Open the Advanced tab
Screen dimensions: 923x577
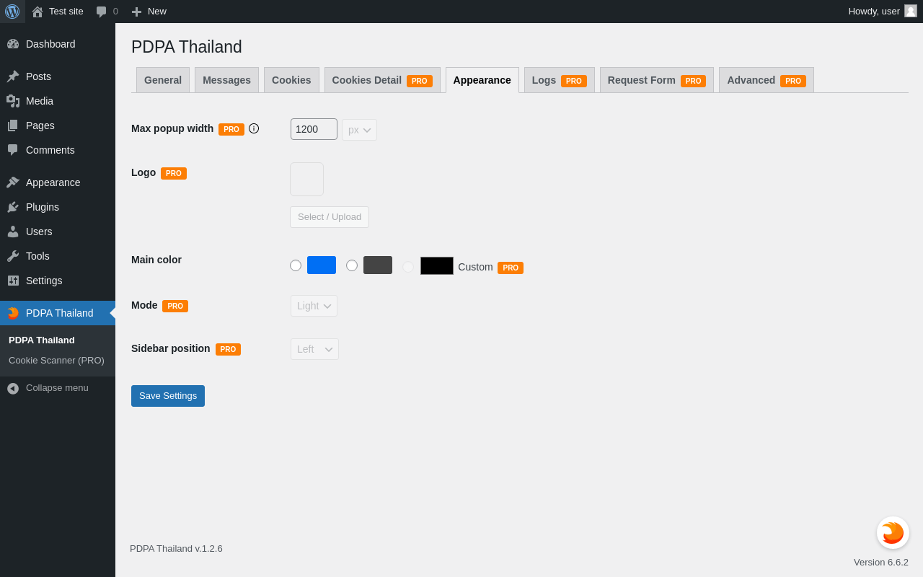click(x=767, y=80)
